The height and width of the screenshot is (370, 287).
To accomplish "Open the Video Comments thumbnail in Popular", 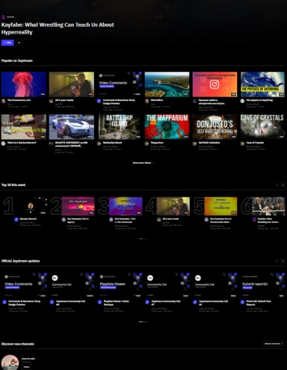I will point(120,84).
